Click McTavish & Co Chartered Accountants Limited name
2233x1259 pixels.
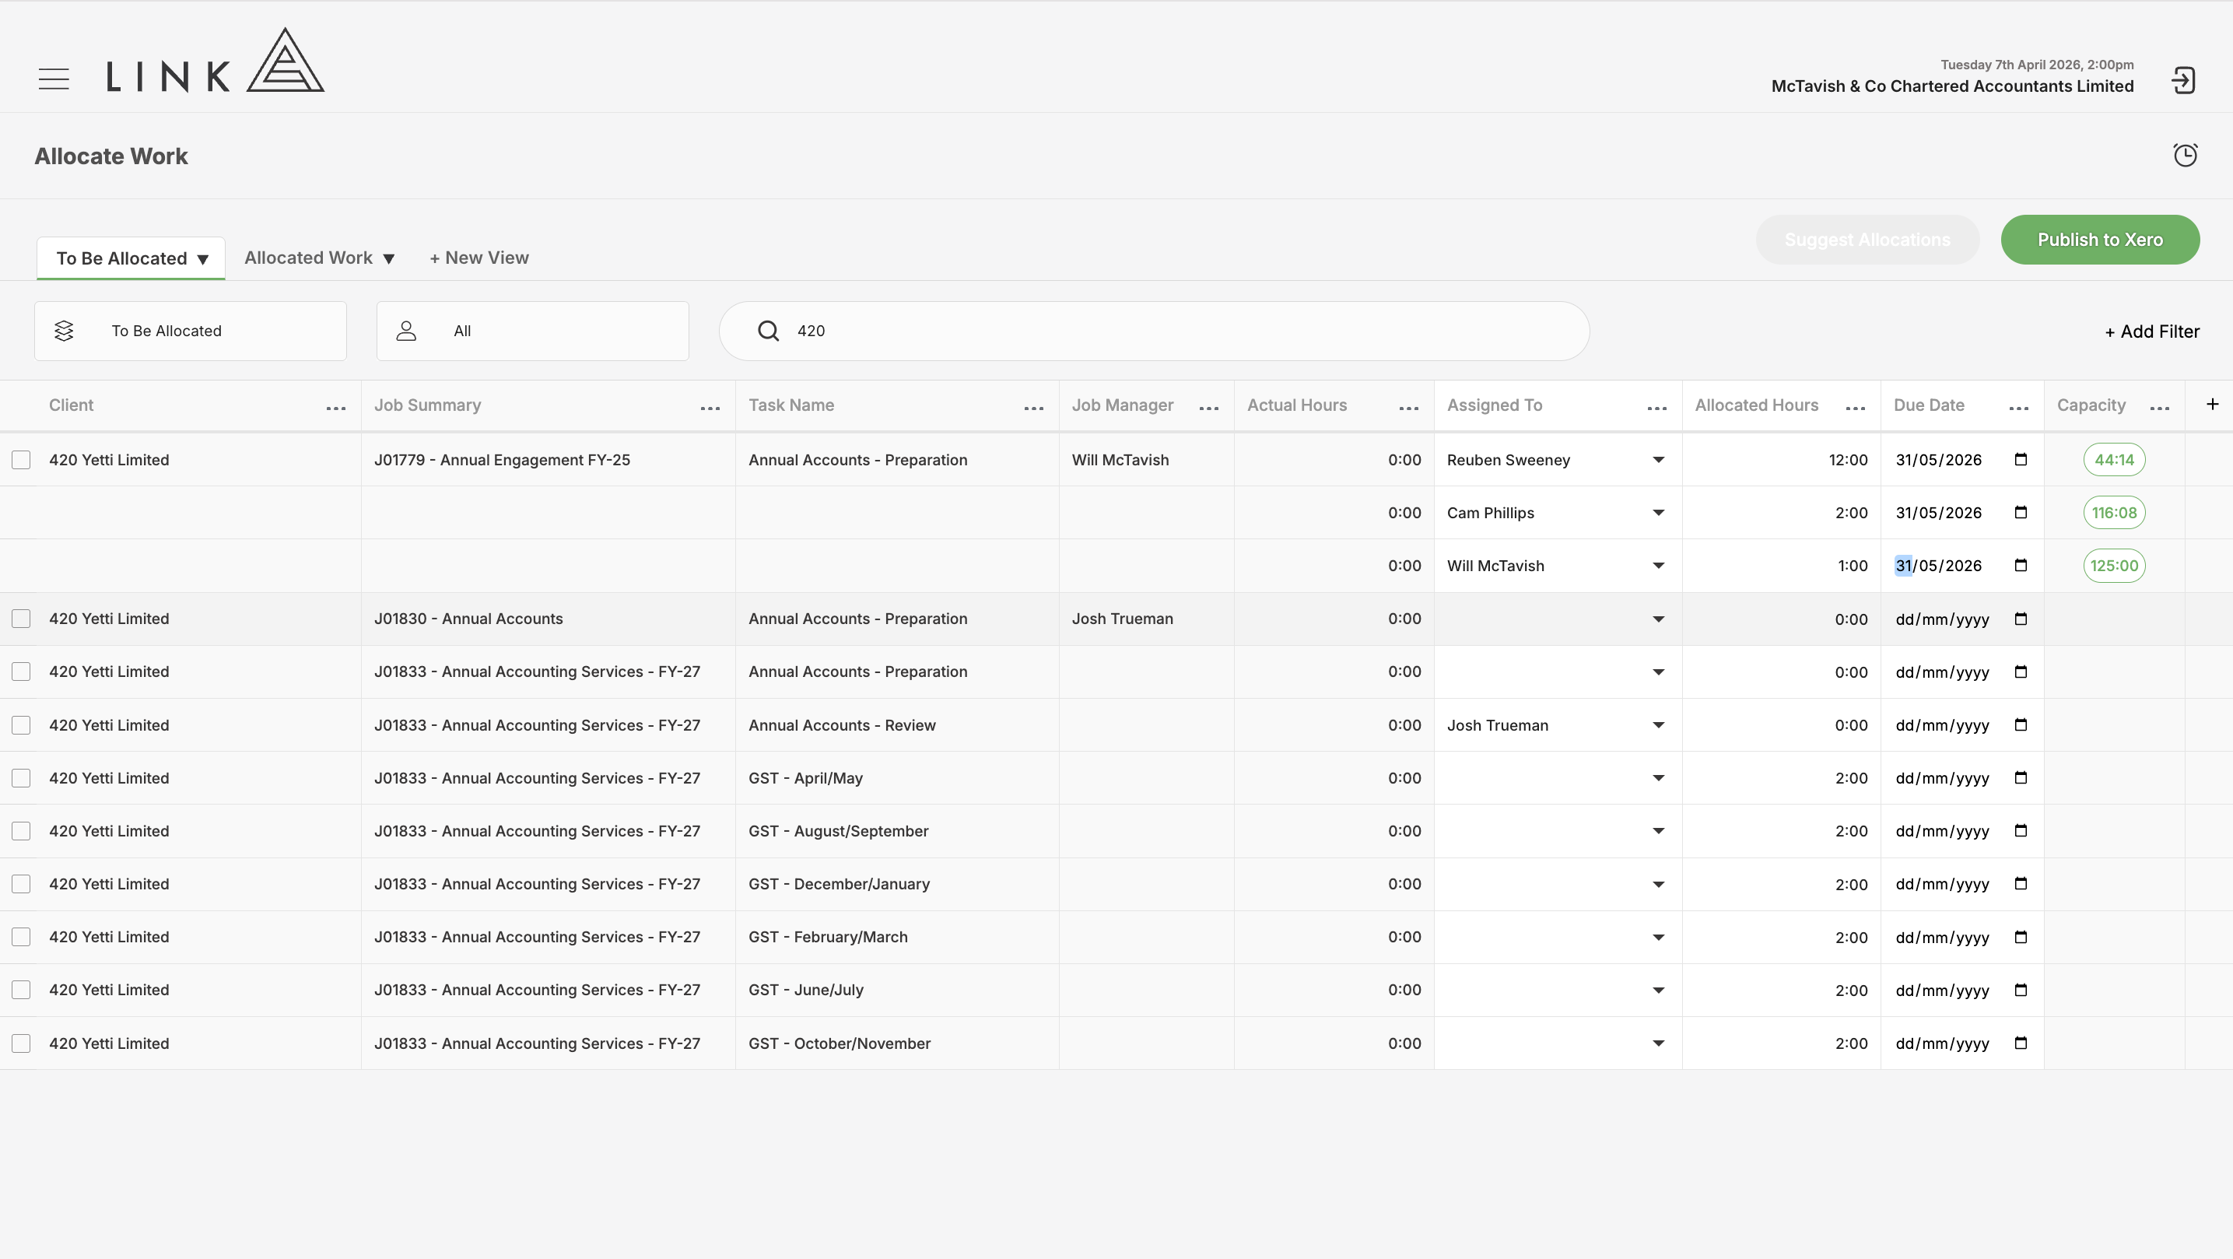(1952, 86)
